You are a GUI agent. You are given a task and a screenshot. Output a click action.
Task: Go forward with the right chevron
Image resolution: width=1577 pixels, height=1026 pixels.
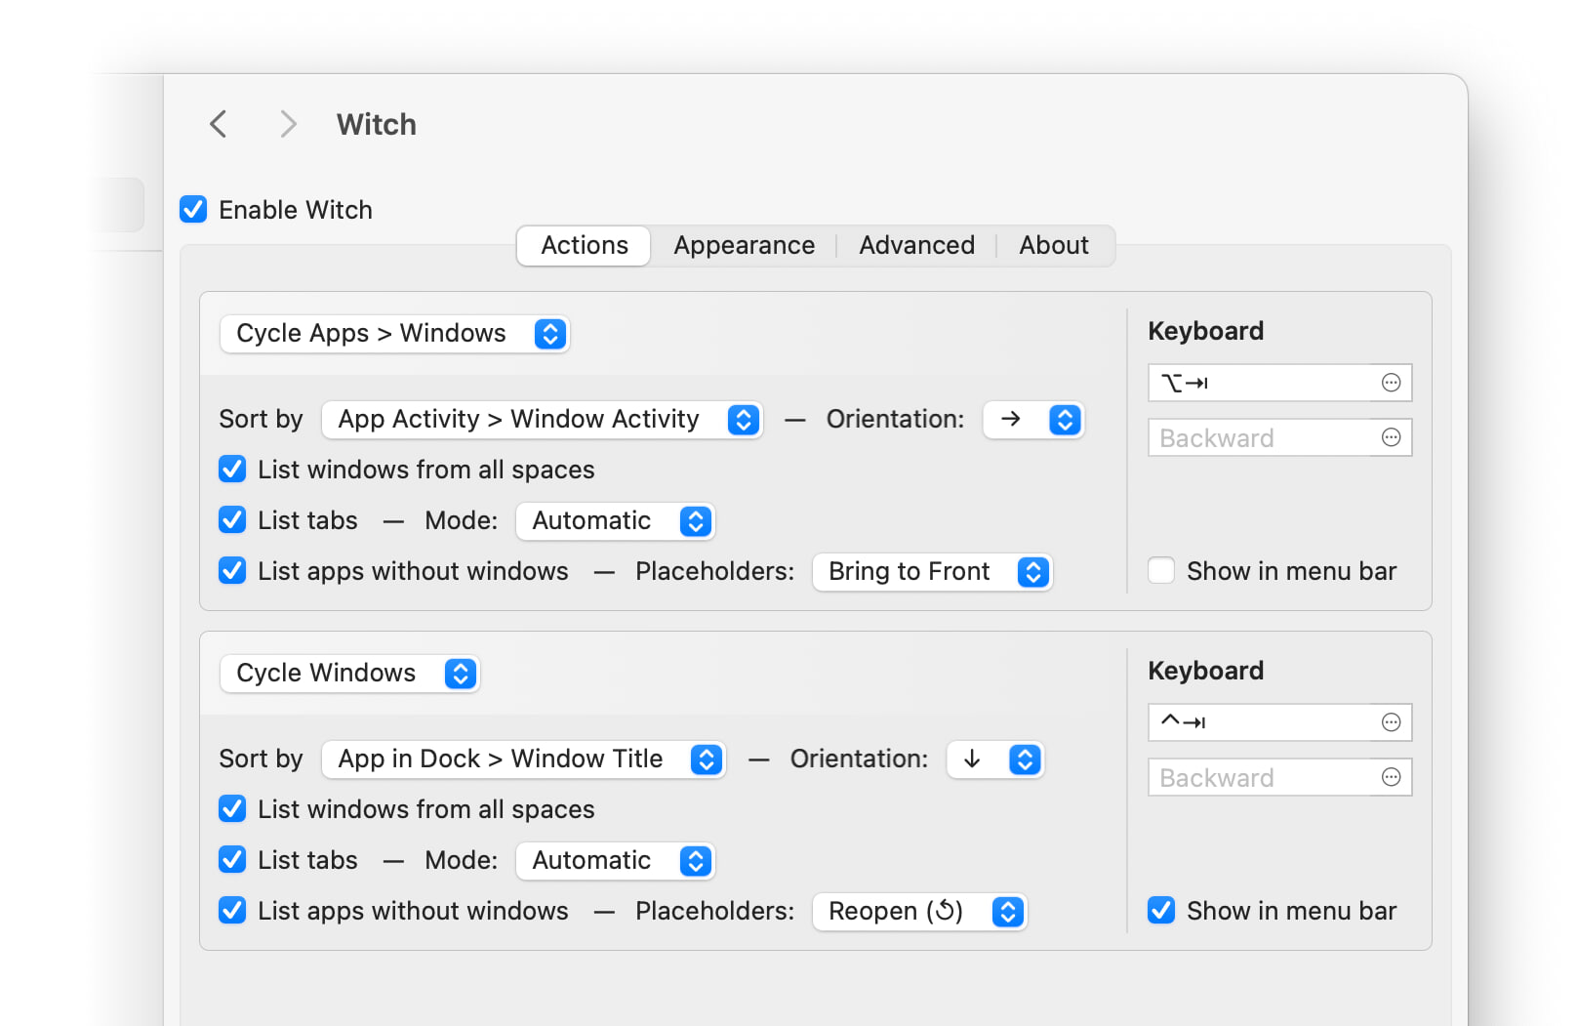287,124
